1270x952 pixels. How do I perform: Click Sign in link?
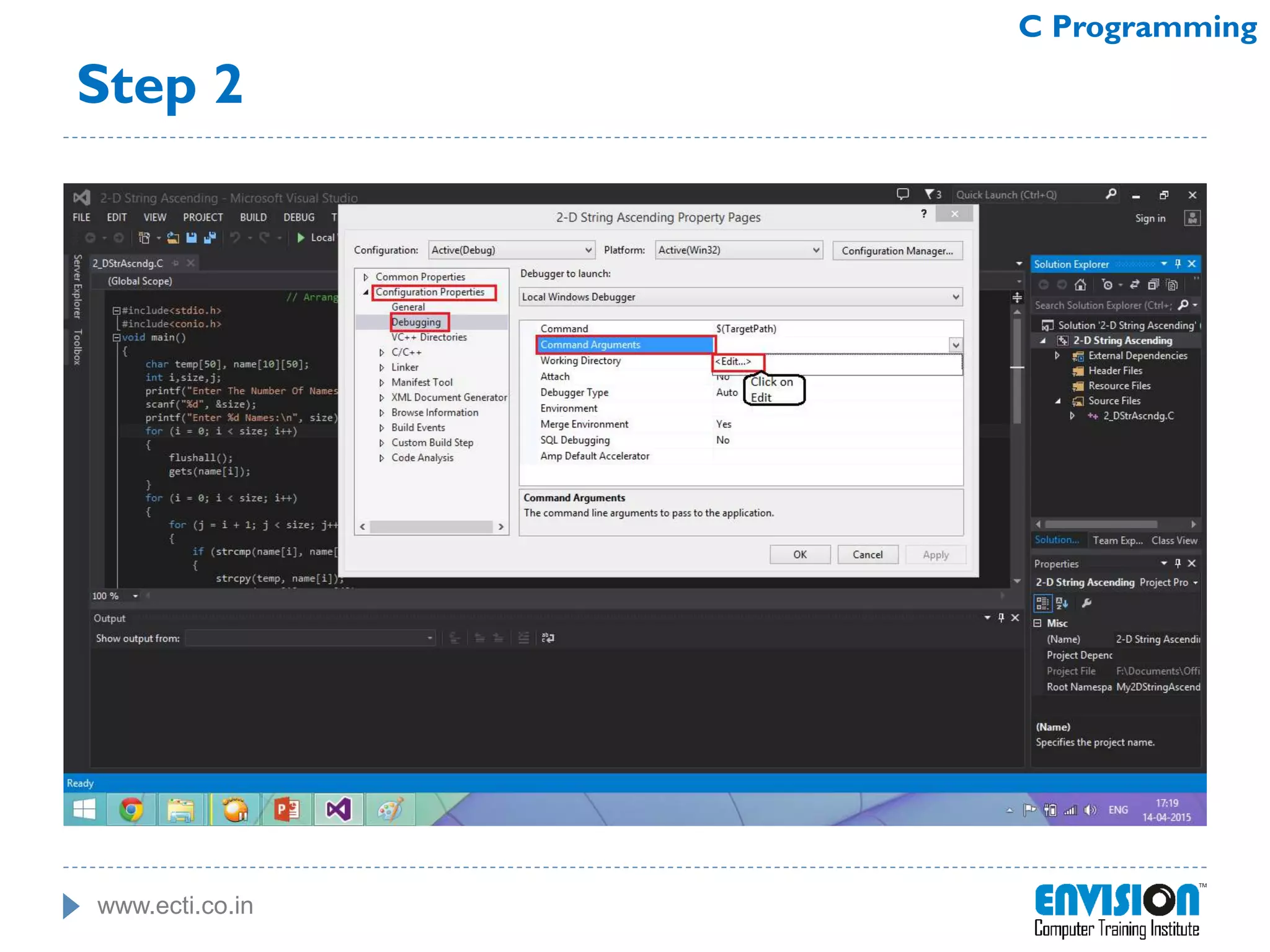tap(1150, 218)
